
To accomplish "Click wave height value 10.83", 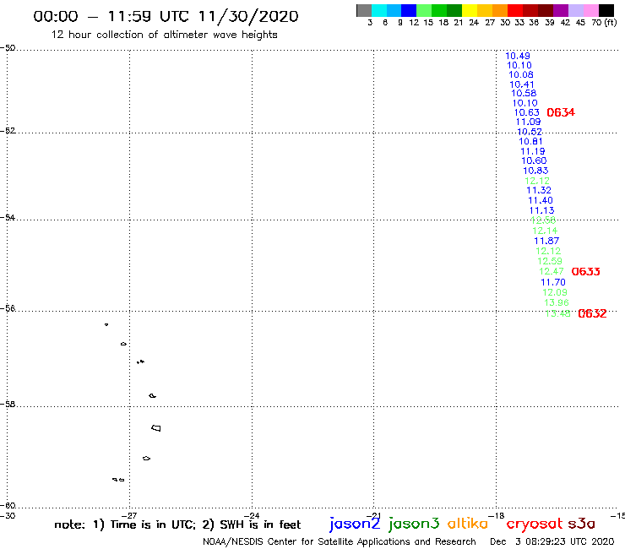I will (x=535, y=171).
